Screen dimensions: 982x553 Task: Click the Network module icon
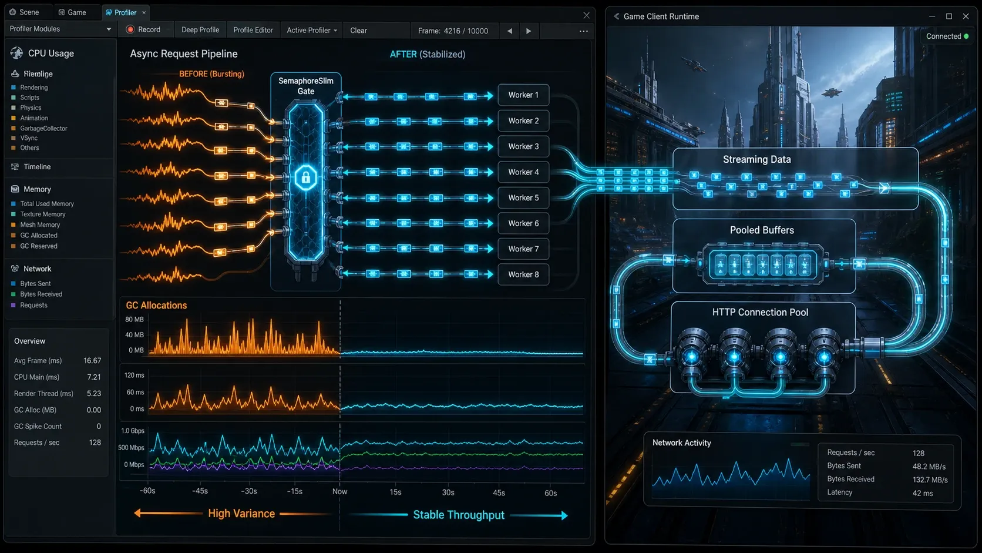15,269
